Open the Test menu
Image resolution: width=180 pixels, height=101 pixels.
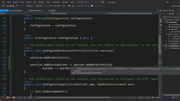[35, 2]
